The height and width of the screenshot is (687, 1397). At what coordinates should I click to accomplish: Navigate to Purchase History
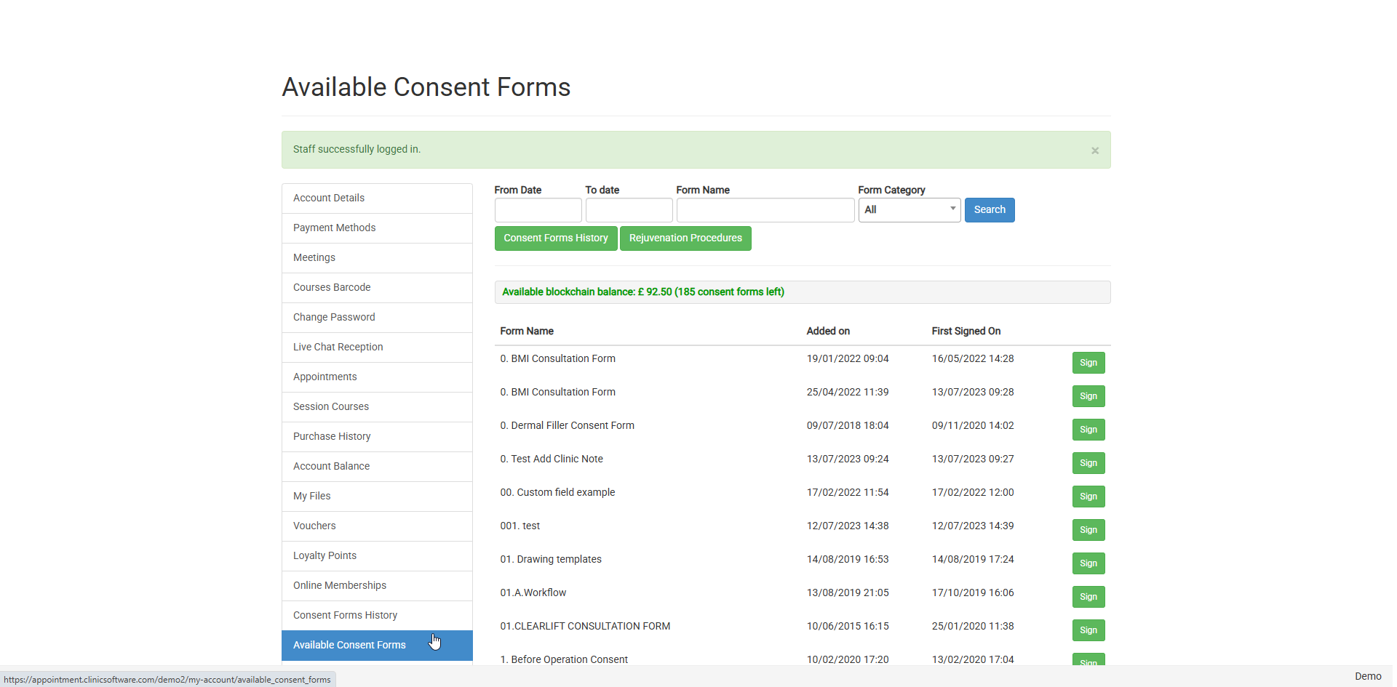click(x=377, y=437)
